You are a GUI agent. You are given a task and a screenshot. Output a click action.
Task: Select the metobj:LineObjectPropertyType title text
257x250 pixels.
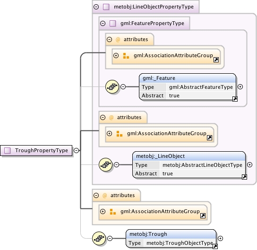pos(154,7)
